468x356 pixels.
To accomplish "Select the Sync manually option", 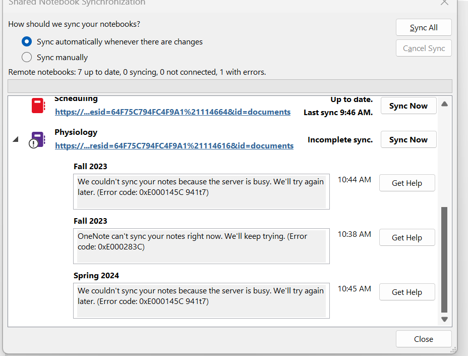I will (27, 57).
